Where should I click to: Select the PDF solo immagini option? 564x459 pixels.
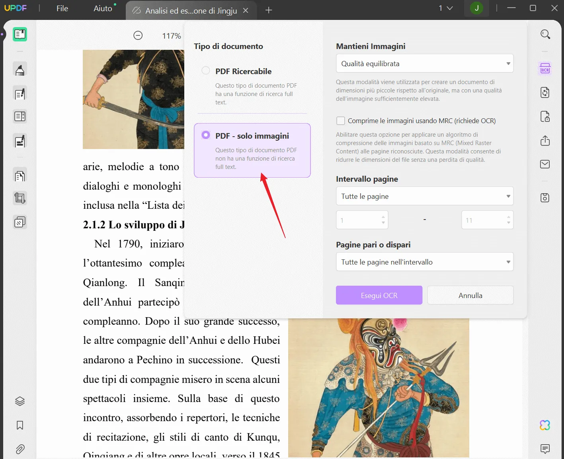click(x=206, y=135)
